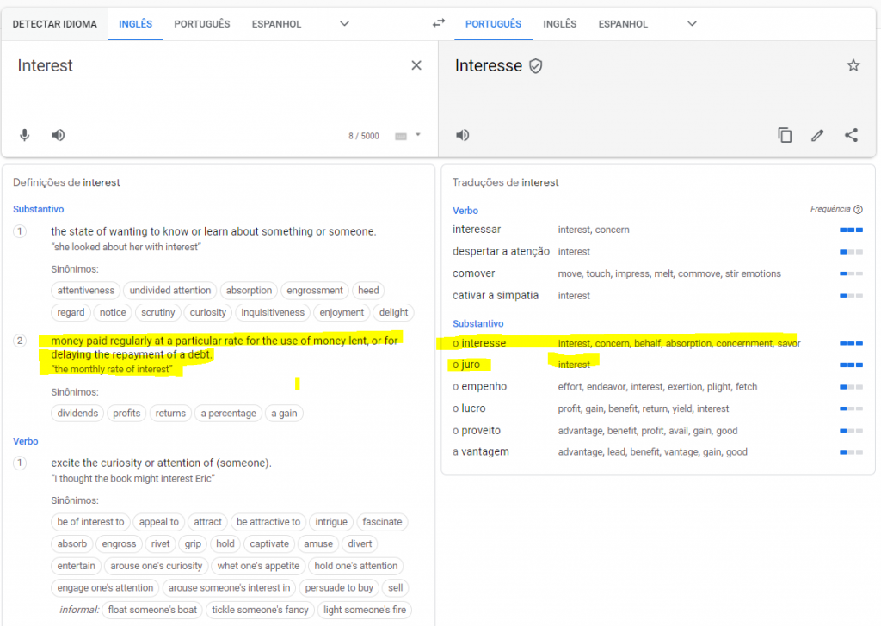Copy the translated text
Viewport: 881px width, 626px height.
tap(785, 135)
